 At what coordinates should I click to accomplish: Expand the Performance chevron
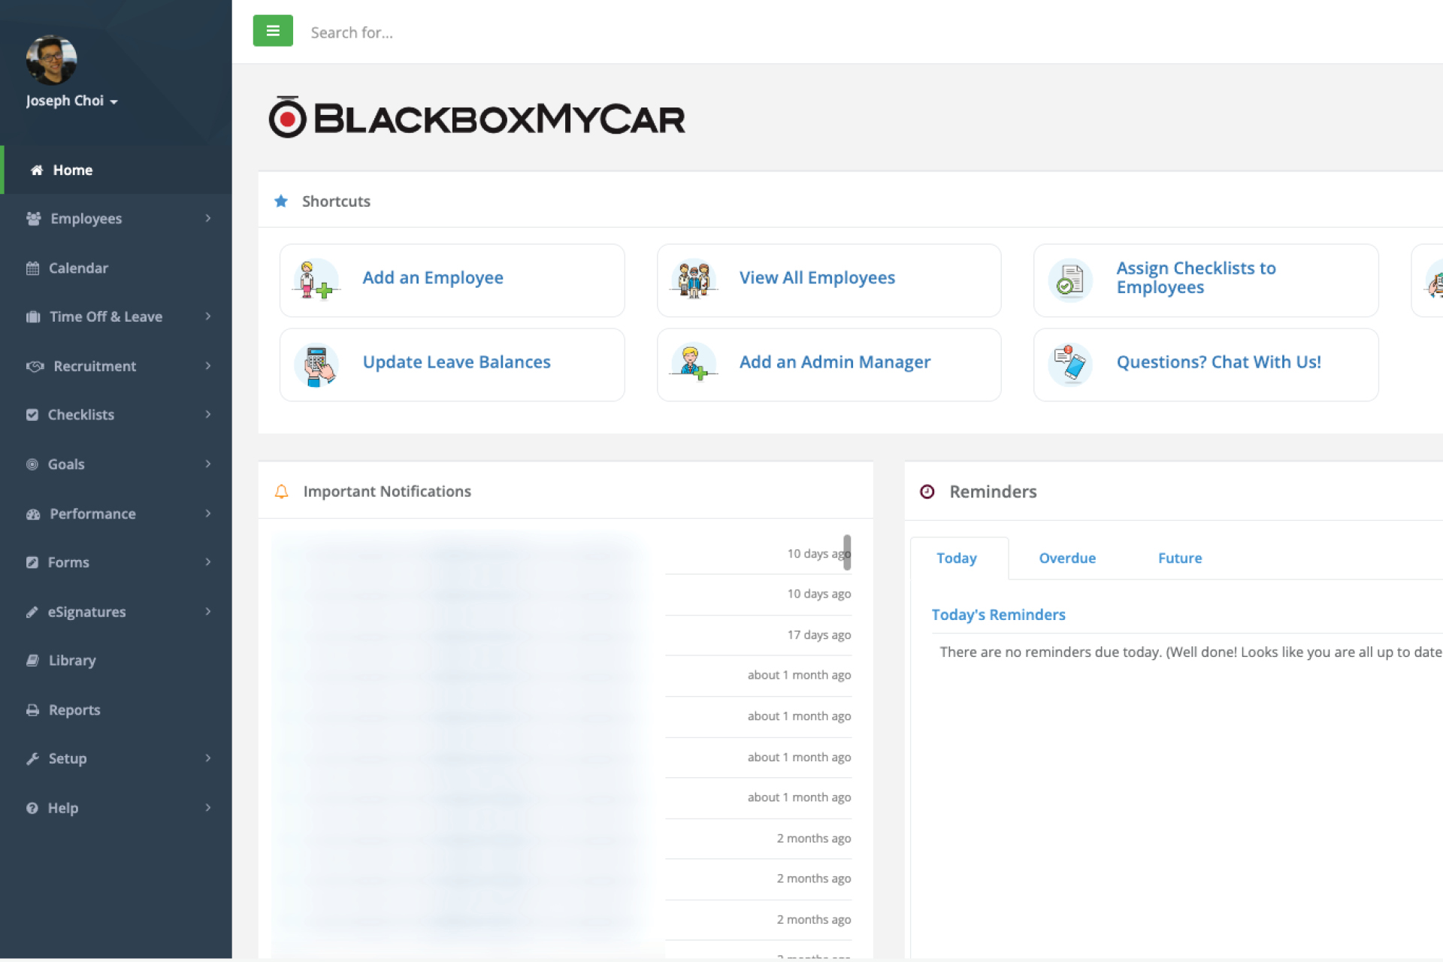[x=208, y=513]
